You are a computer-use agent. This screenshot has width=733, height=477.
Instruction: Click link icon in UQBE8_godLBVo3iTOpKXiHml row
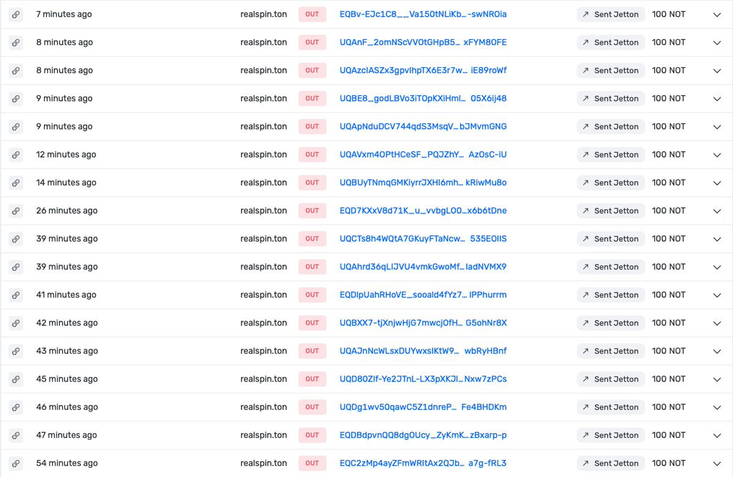(16, 99)
